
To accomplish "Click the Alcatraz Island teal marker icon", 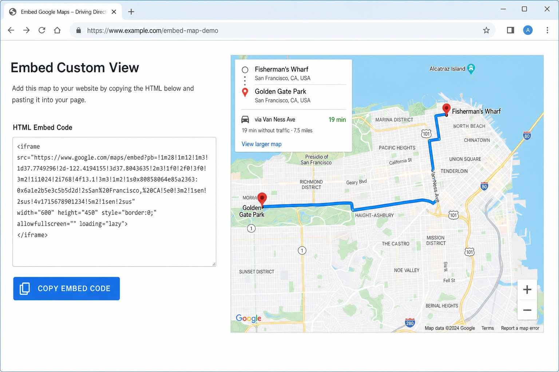I will [x=471, y=69].
